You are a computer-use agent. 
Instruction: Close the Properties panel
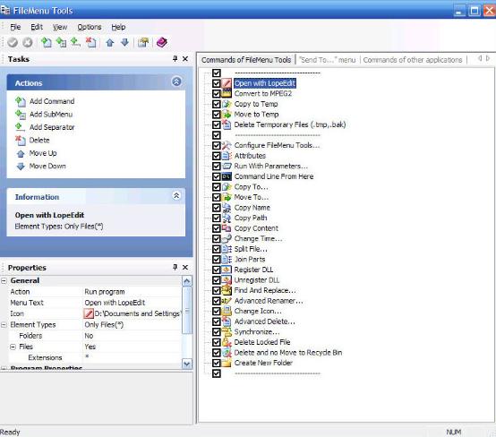coord(185,268)
